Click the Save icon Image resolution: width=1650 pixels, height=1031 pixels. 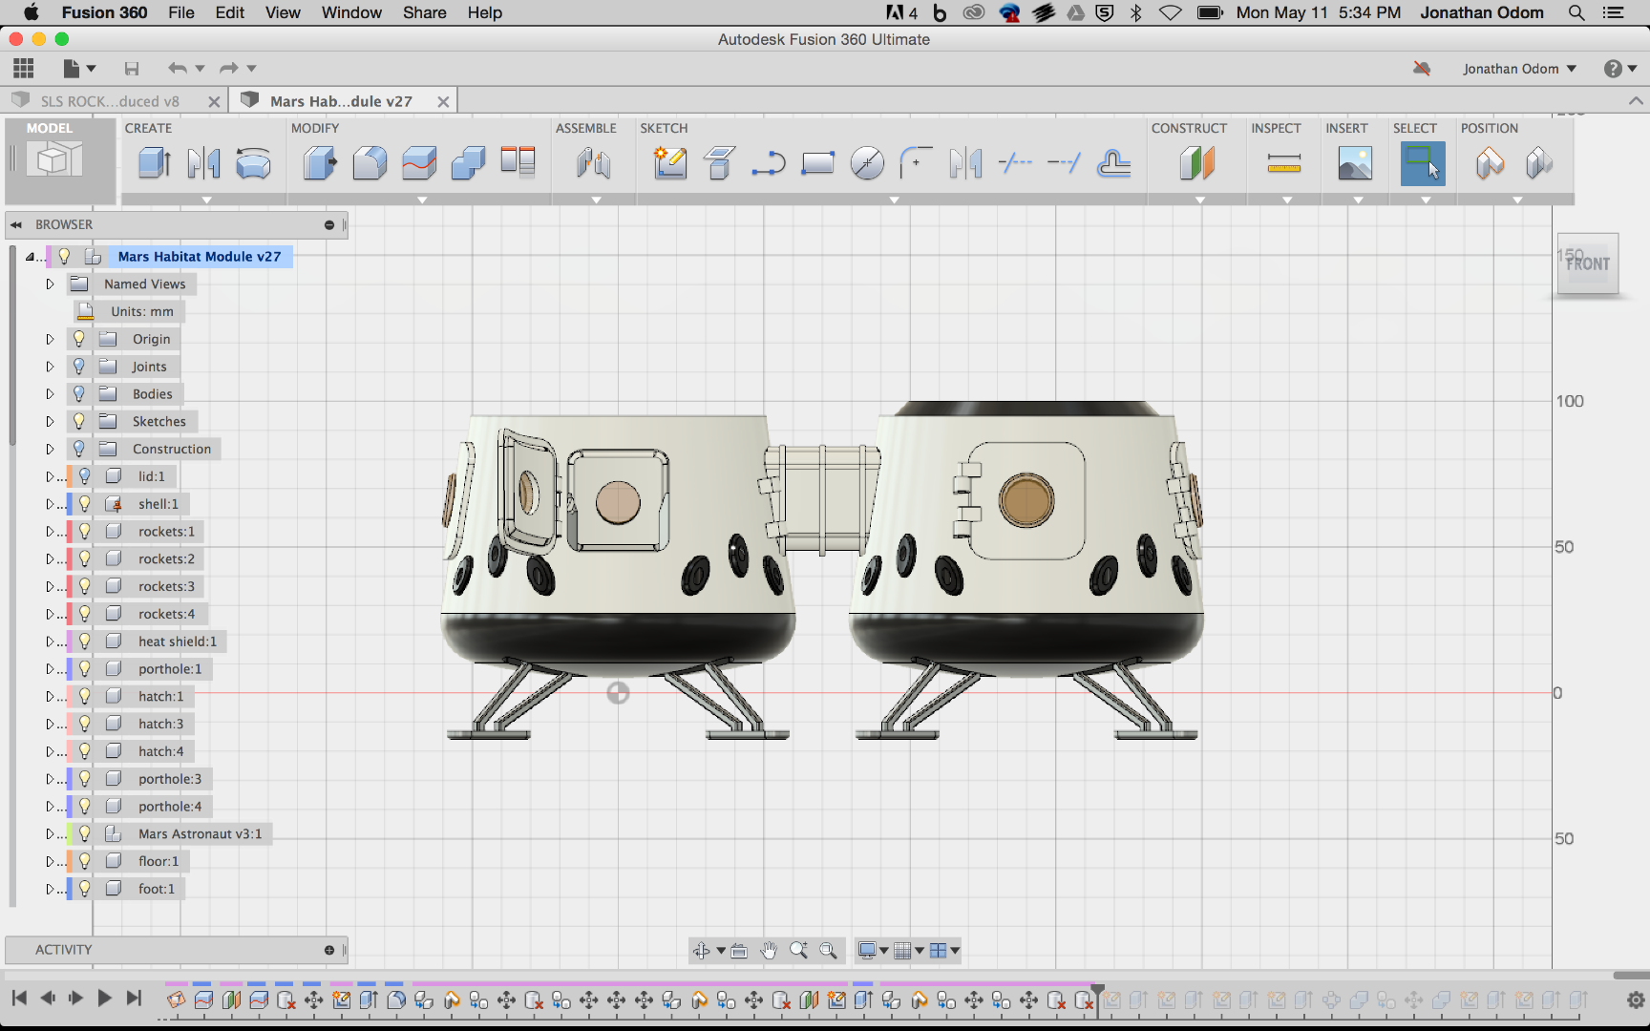tap(132, 68)
